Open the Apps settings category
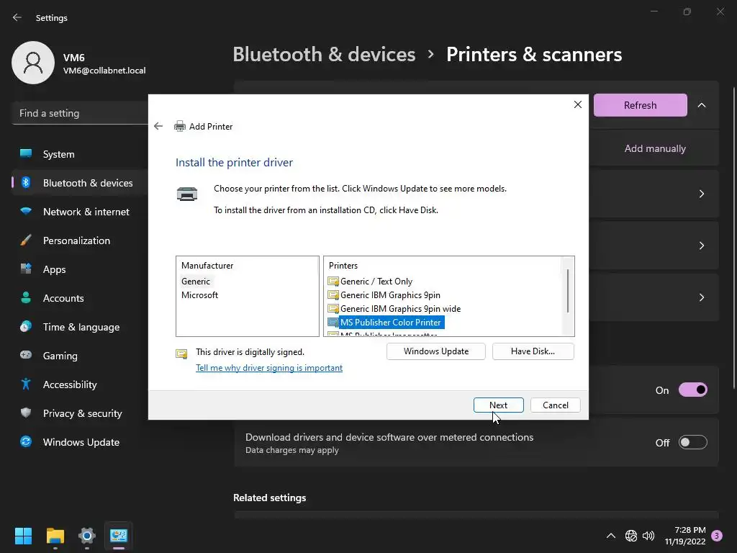This screenshot has height=553, width=737. (80, 269)
